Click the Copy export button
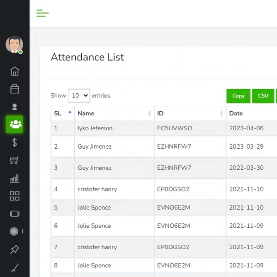The height and width of the screenshot is (277, 277). [238, 96]
